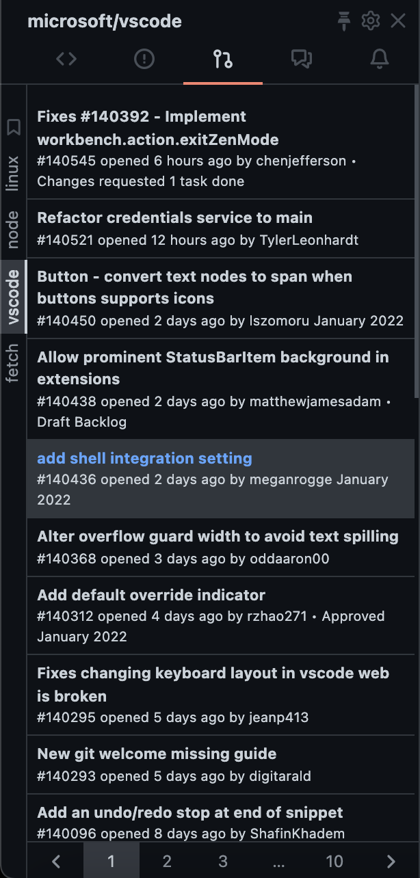The image size is (420, 878).
Task: Go to previous page of pull requests
Action: pyautogui.click(x=57, y=861)
